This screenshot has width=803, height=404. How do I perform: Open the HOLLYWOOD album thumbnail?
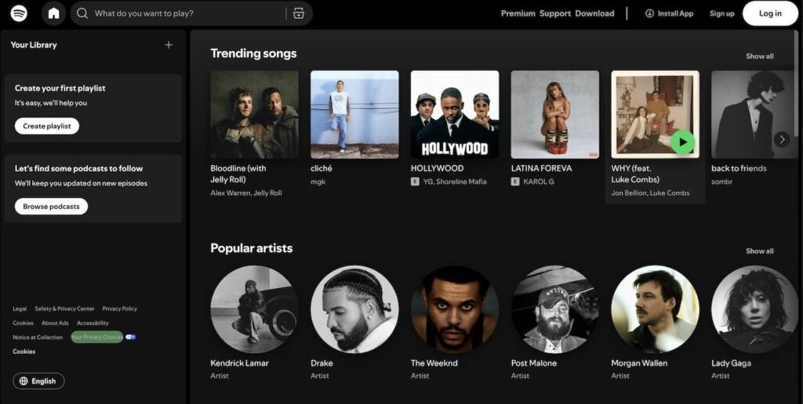click(455, 114)
